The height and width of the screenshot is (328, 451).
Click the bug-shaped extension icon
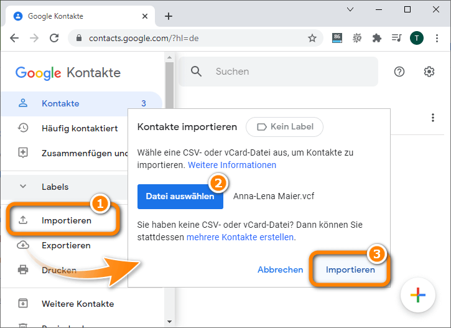click(x=357, y=38)
